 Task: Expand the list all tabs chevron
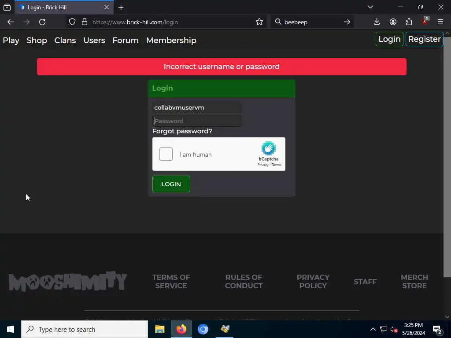370,7
